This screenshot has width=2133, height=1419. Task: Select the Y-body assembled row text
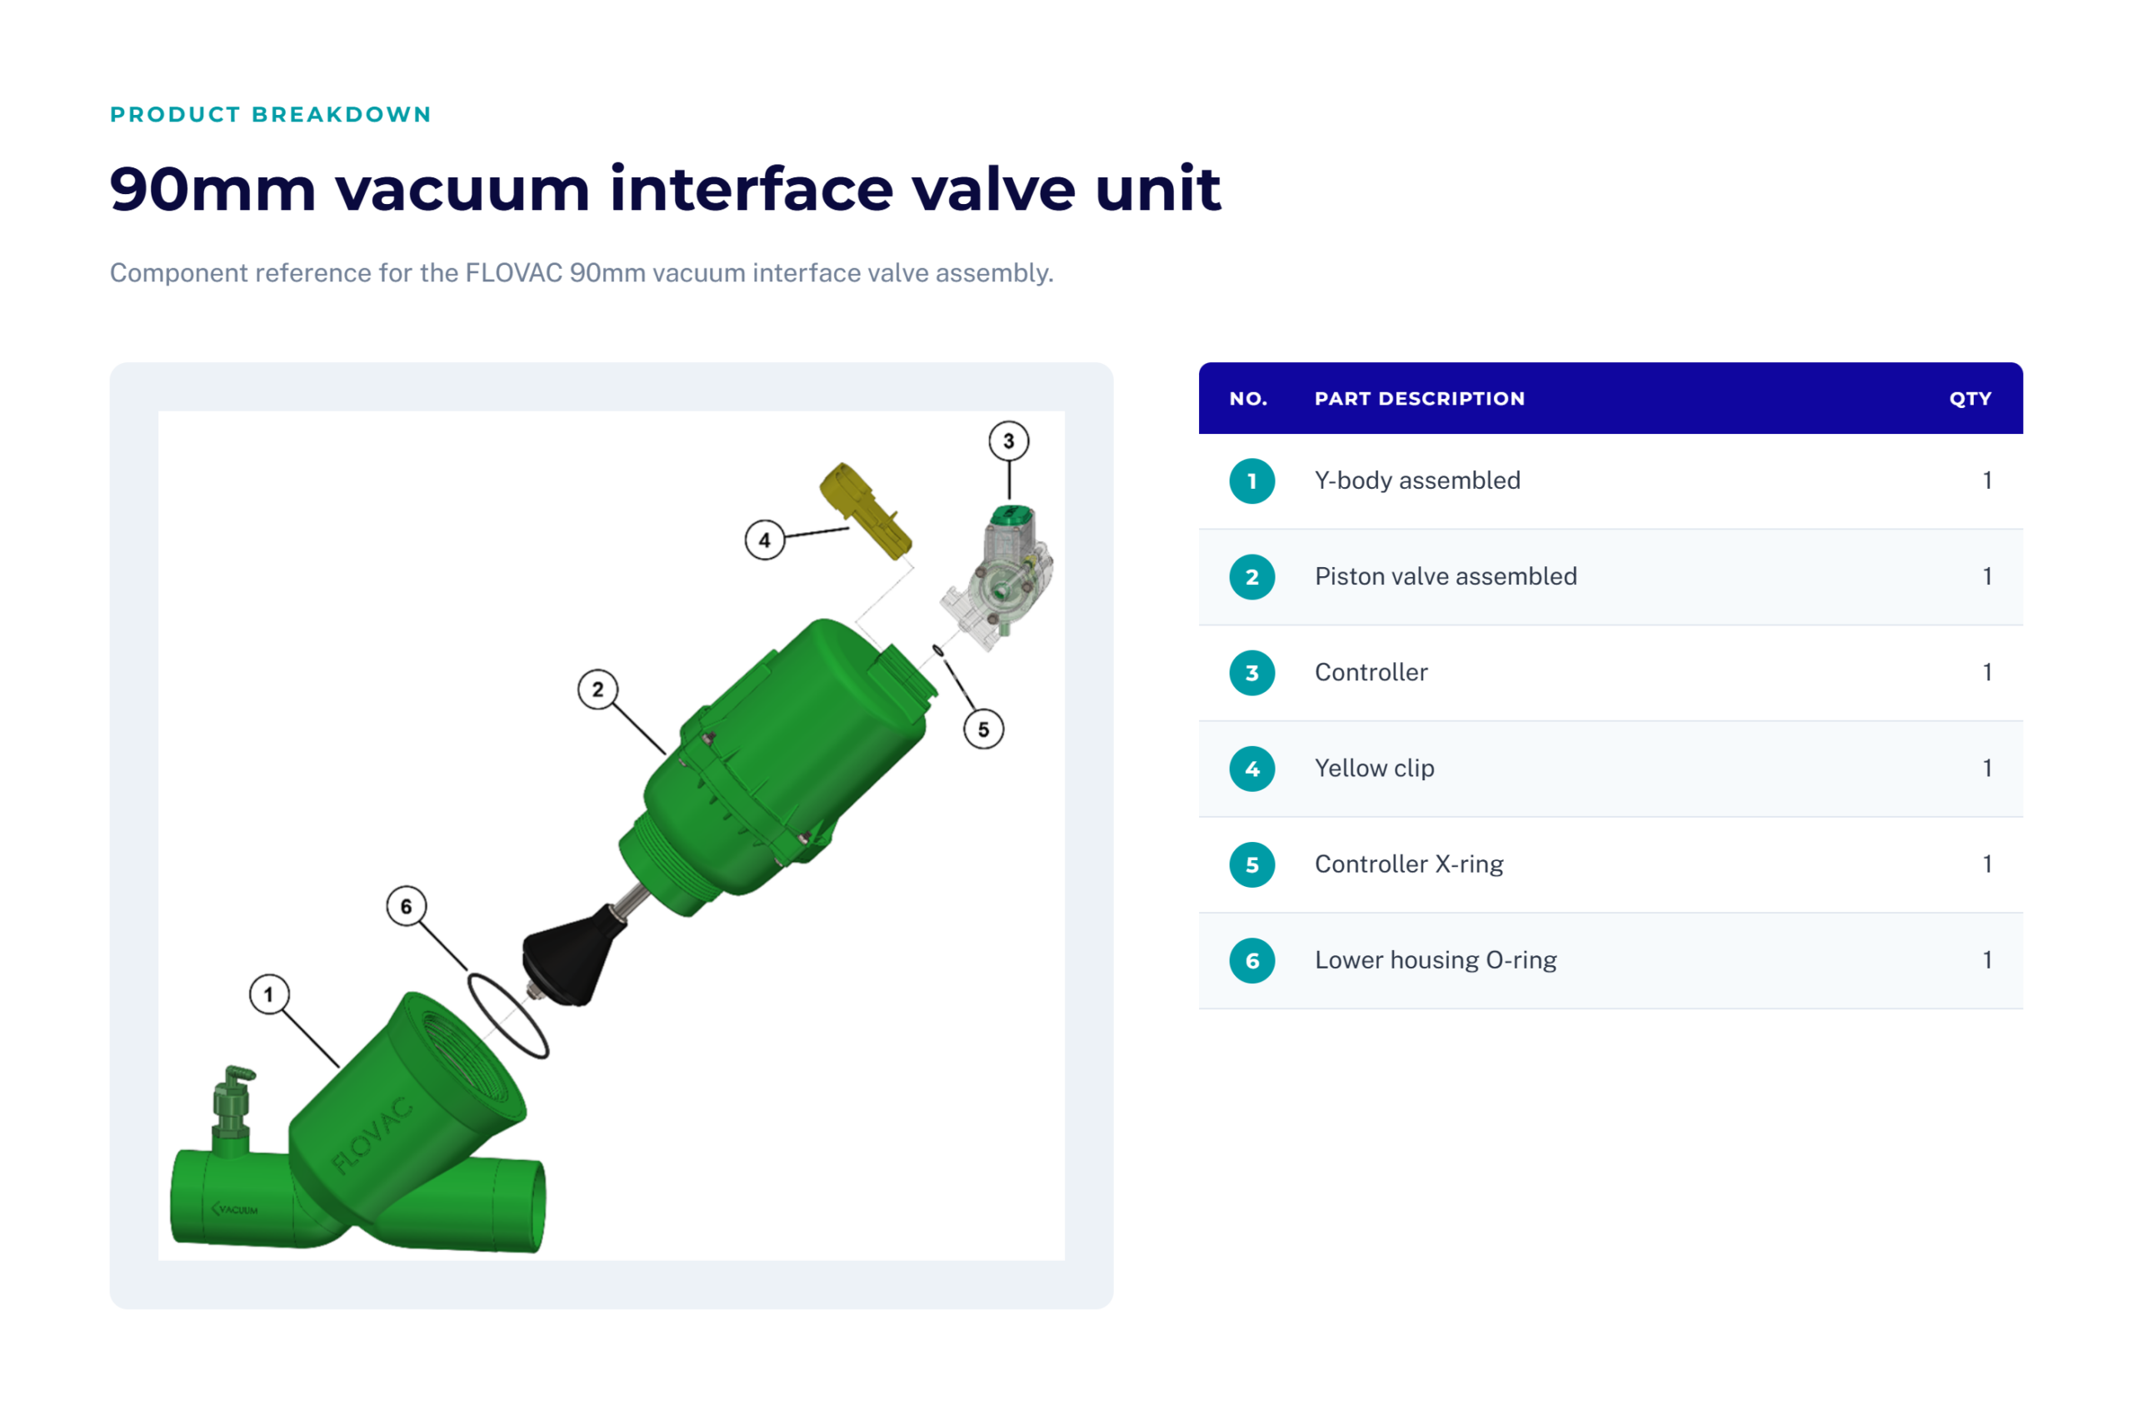(1417, 480)
